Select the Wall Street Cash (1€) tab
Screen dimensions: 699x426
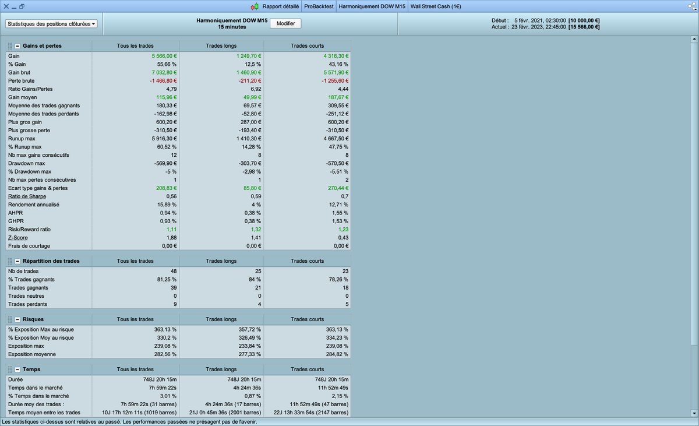[435, 6]
